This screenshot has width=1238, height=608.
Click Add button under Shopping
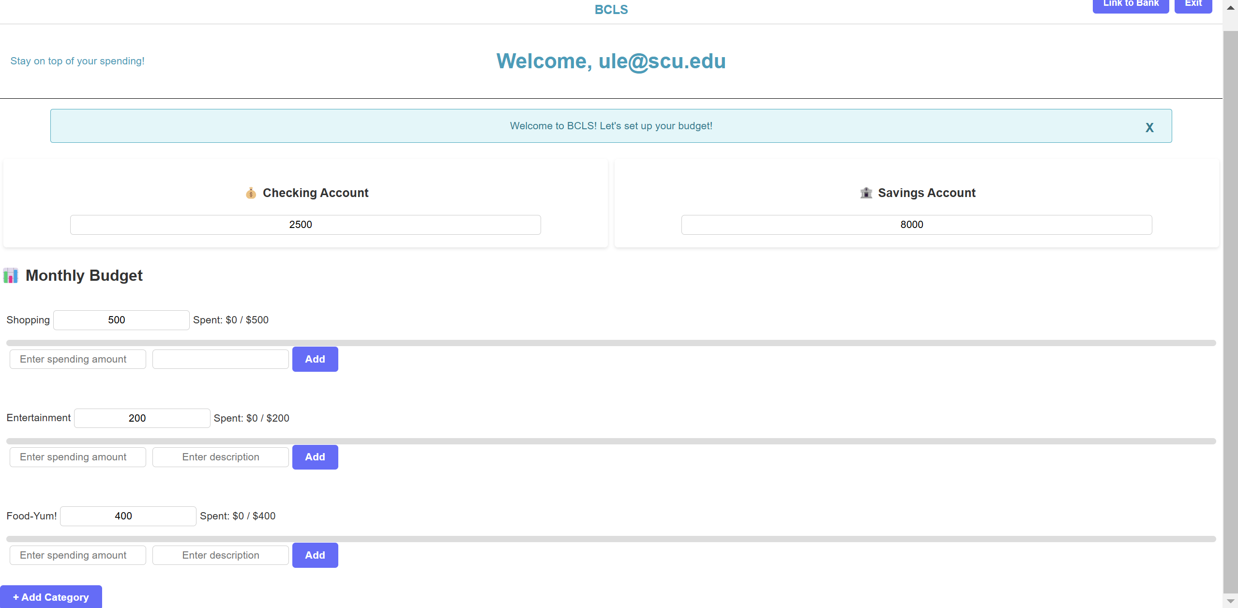coord(315,359)
